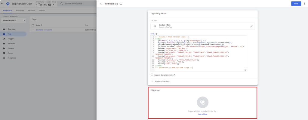
Task: Select the Custom HTML tag type row
Action: (x=202, y=26)
